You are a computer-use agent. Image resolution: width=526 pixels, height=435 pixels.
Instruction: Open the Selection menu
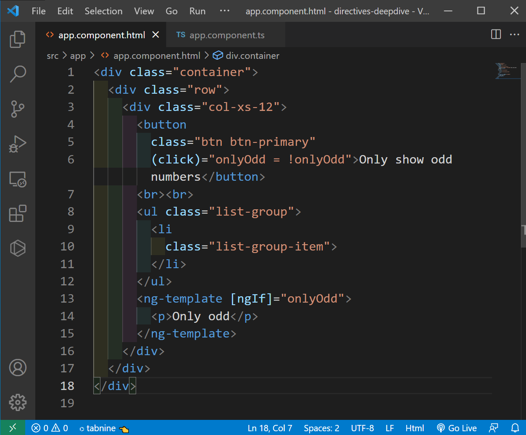[x=104, y=11]
